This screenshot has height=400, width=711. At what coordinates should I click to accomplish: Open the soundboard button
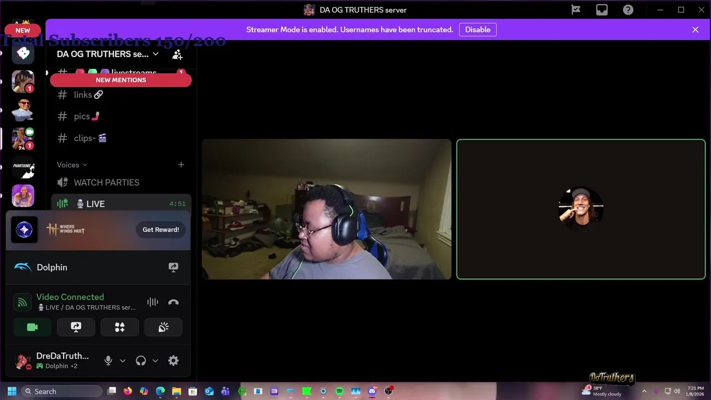pos(163,327)
